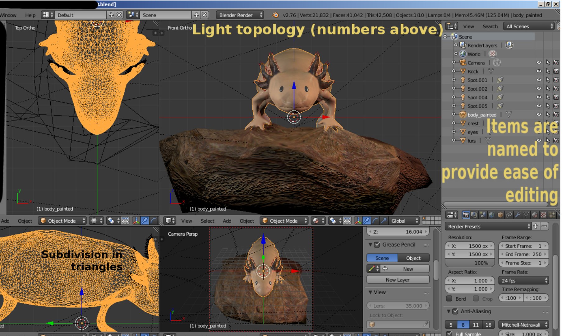The width and height of the screenshot is (562, 336).
Task: Toggle Anti-Aliasing checkbox
Action: point(455,311)
